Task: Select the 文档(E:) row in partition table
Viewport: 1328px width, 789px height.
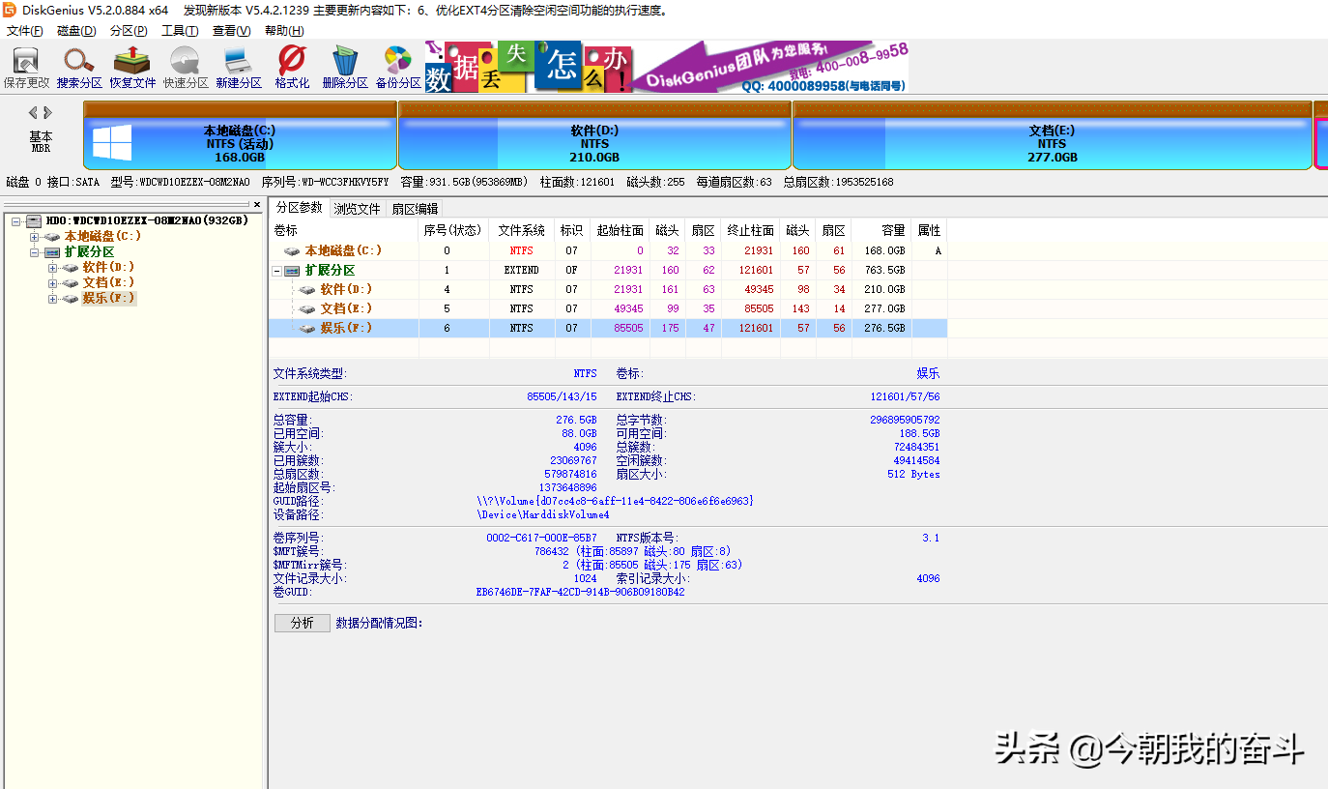Action: tap(608, 308)
